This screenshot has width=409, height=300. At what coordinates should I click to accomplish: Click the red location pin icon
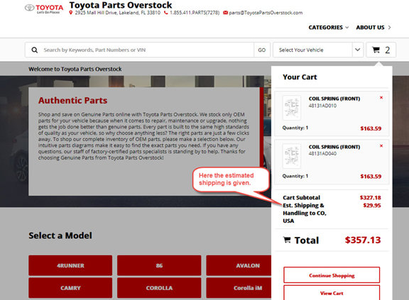click(71, 13)
